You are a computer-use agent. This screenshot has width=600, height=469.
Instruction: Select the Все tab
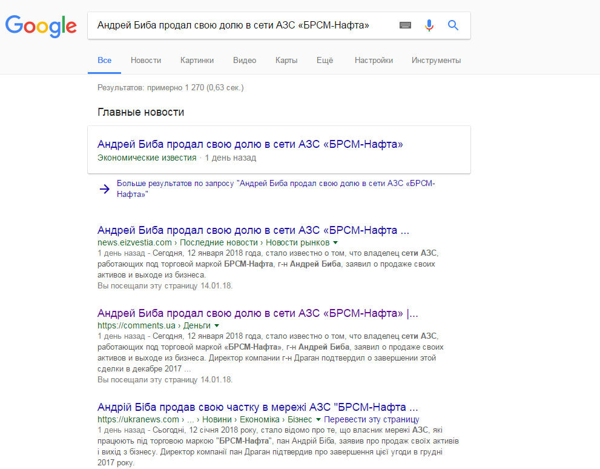105,61
